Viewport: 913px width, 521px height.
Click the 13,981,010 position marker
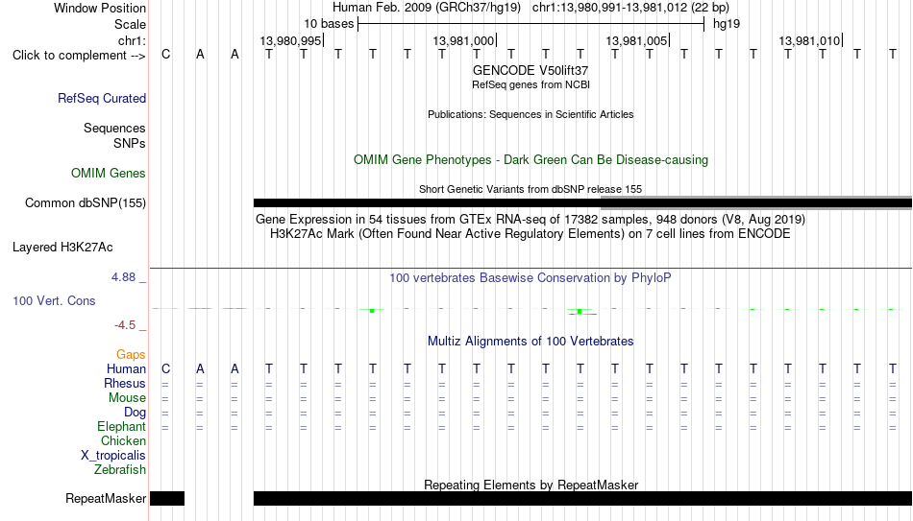point(810,40)
